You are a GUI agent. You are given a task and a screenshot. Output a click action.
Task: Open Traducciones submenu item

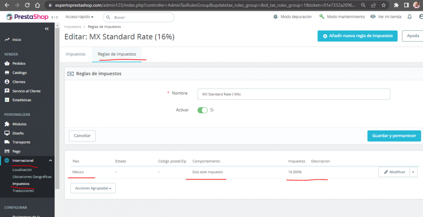[x=23, y=191]
